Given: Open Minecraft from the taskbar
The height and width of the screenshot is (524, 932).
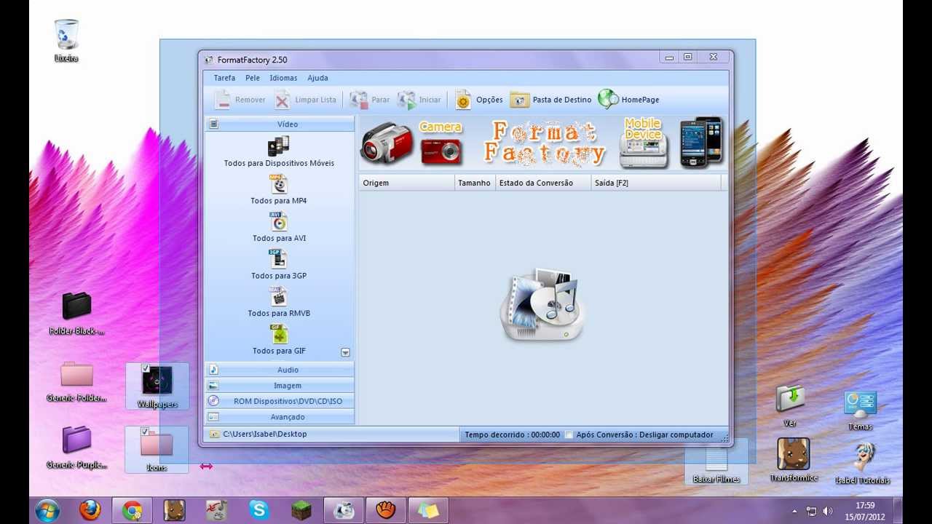Looking at the screenshot, I should (x=301, y=510).
